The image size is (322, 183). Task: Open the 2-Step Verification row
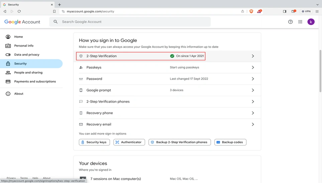pos(167,56)
